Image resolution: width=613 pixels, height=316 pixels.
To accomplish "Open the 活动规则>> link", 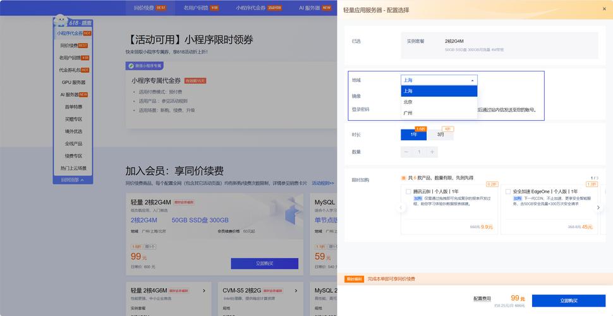I will click(323, 183).
